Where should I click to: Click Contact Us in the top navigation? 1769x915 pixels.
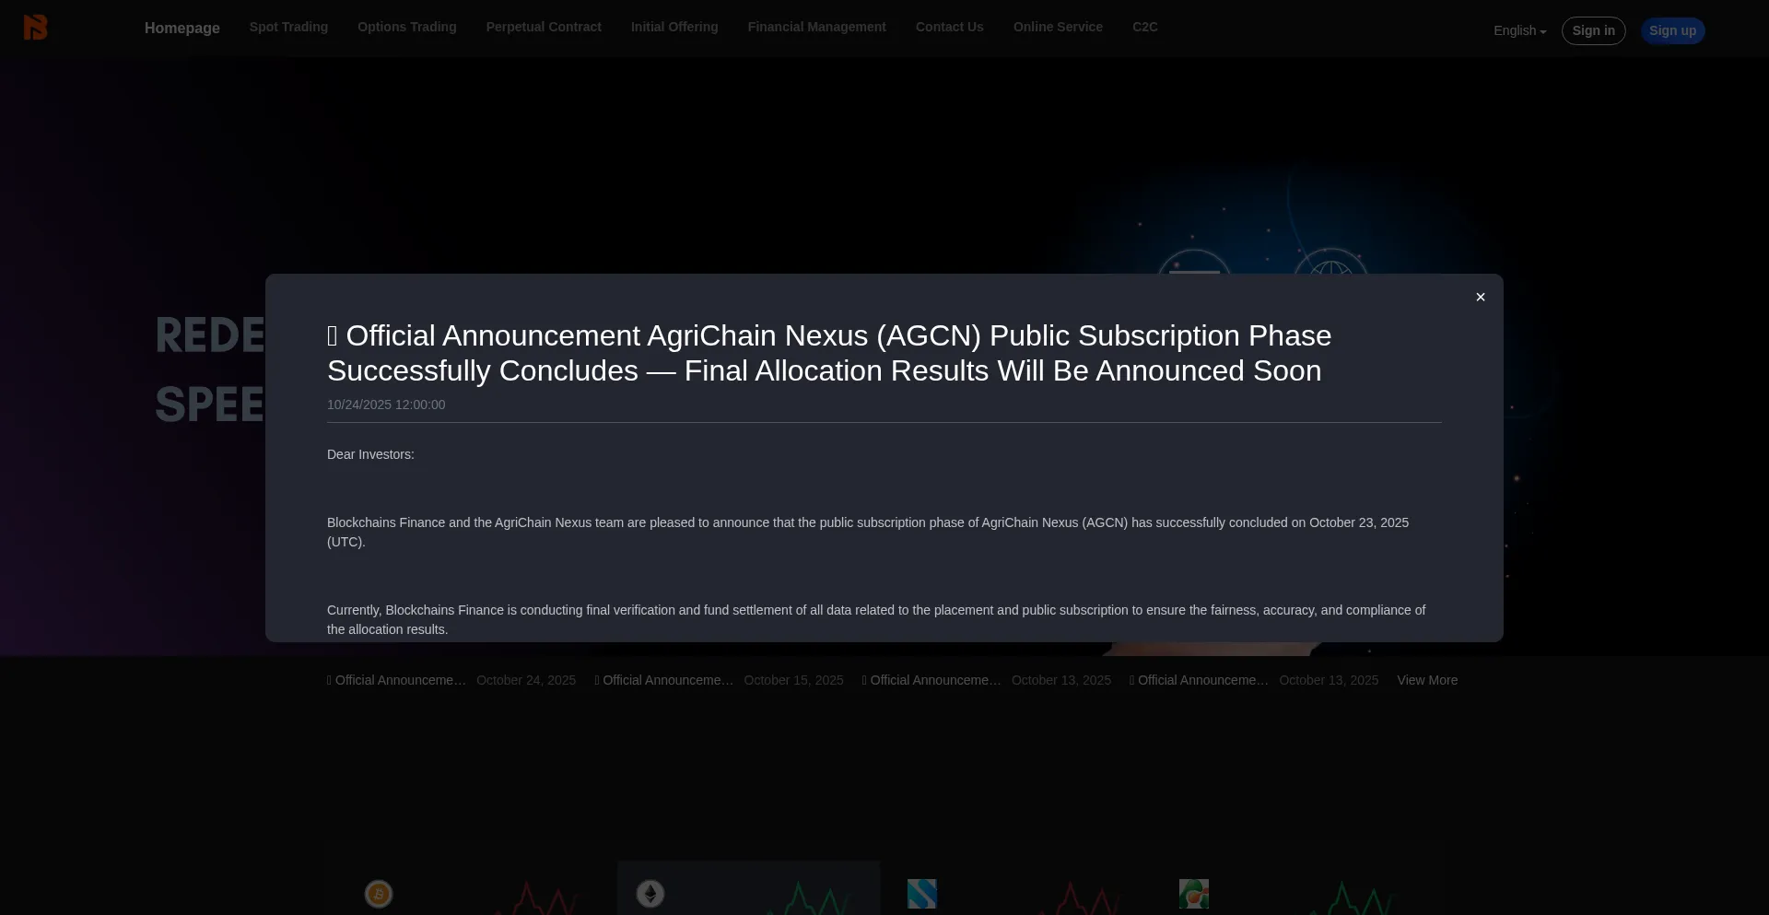click(x=949, y=28)
